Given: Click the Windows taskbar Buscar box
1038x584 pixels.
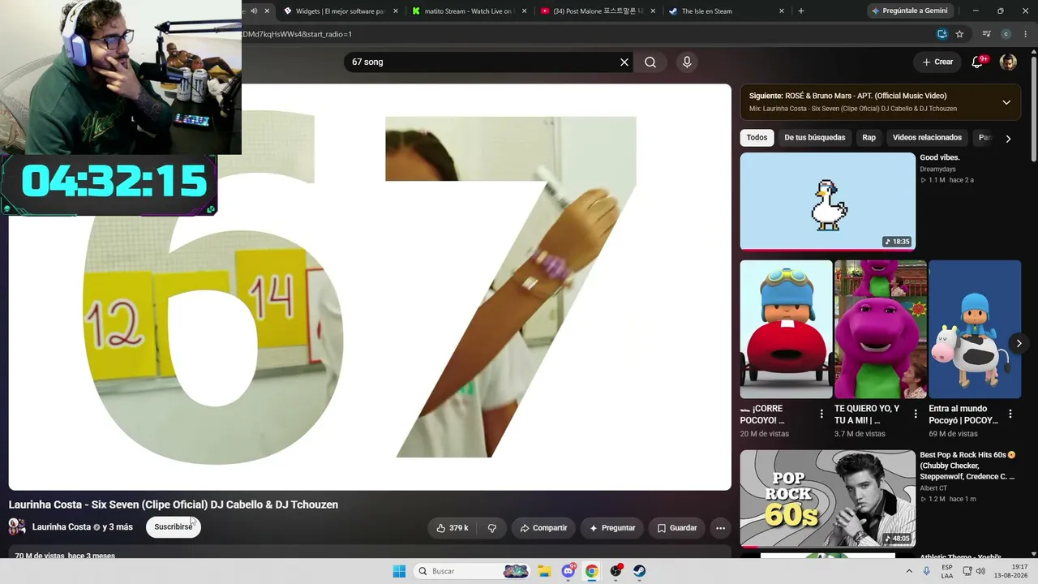Looking at the screenshot, I should (473, 571).
